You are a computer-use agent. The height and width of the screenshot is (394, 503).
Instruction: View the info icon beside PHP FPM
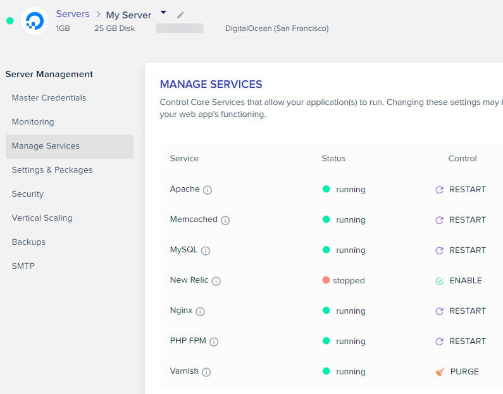coord(214,342)
